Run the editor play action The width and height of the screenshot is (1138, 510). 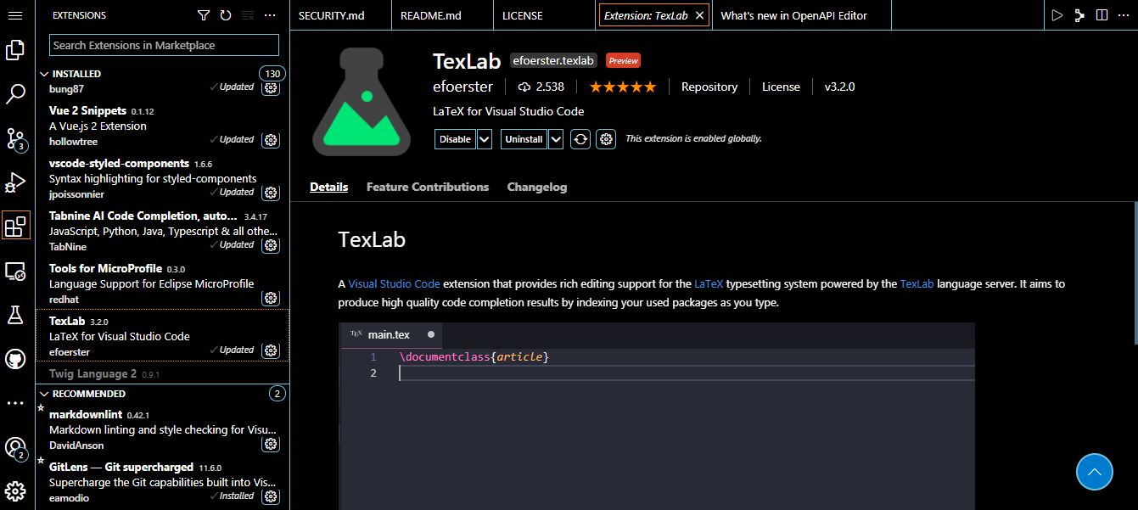(x=1057, y=15)
